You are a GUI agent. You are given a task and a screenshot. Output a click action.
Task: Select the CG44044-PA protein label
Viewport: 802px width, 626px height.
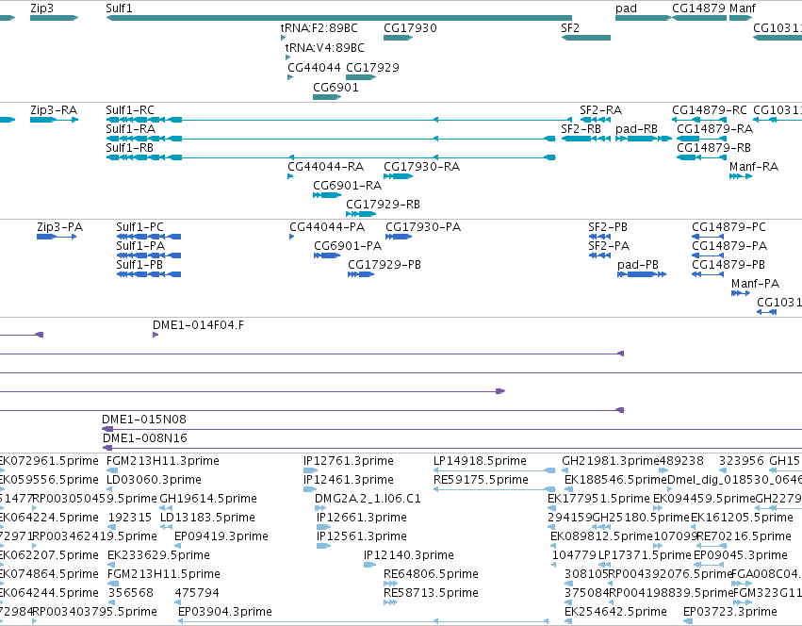pyautogui.click(x=327, y=227)
